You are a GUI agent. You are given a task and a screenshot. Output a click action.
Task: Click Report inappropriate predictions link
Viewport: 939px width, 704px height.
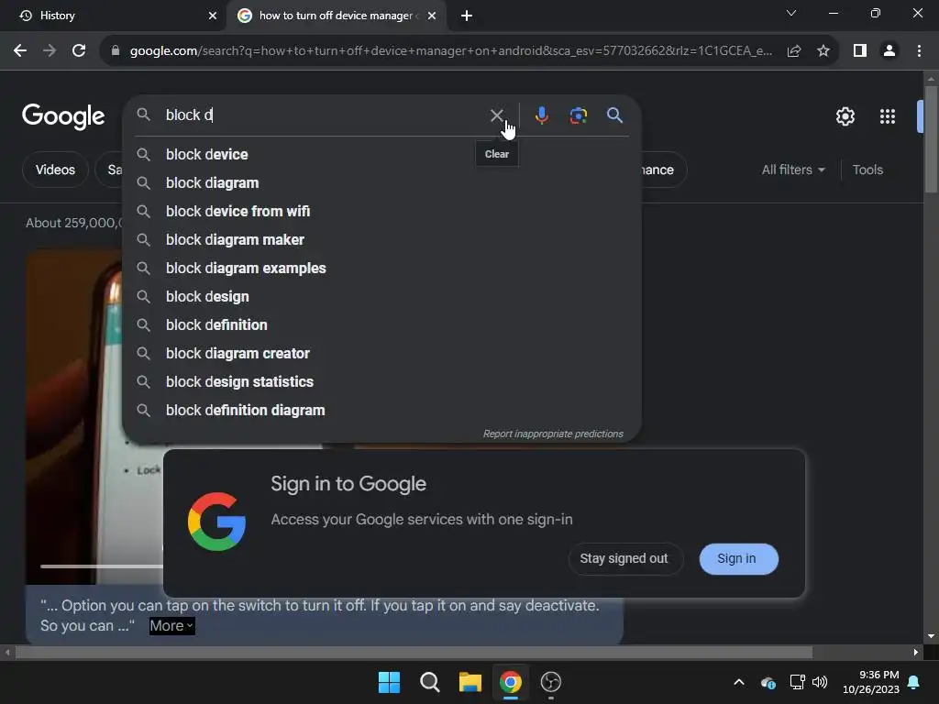coord(553,434)
